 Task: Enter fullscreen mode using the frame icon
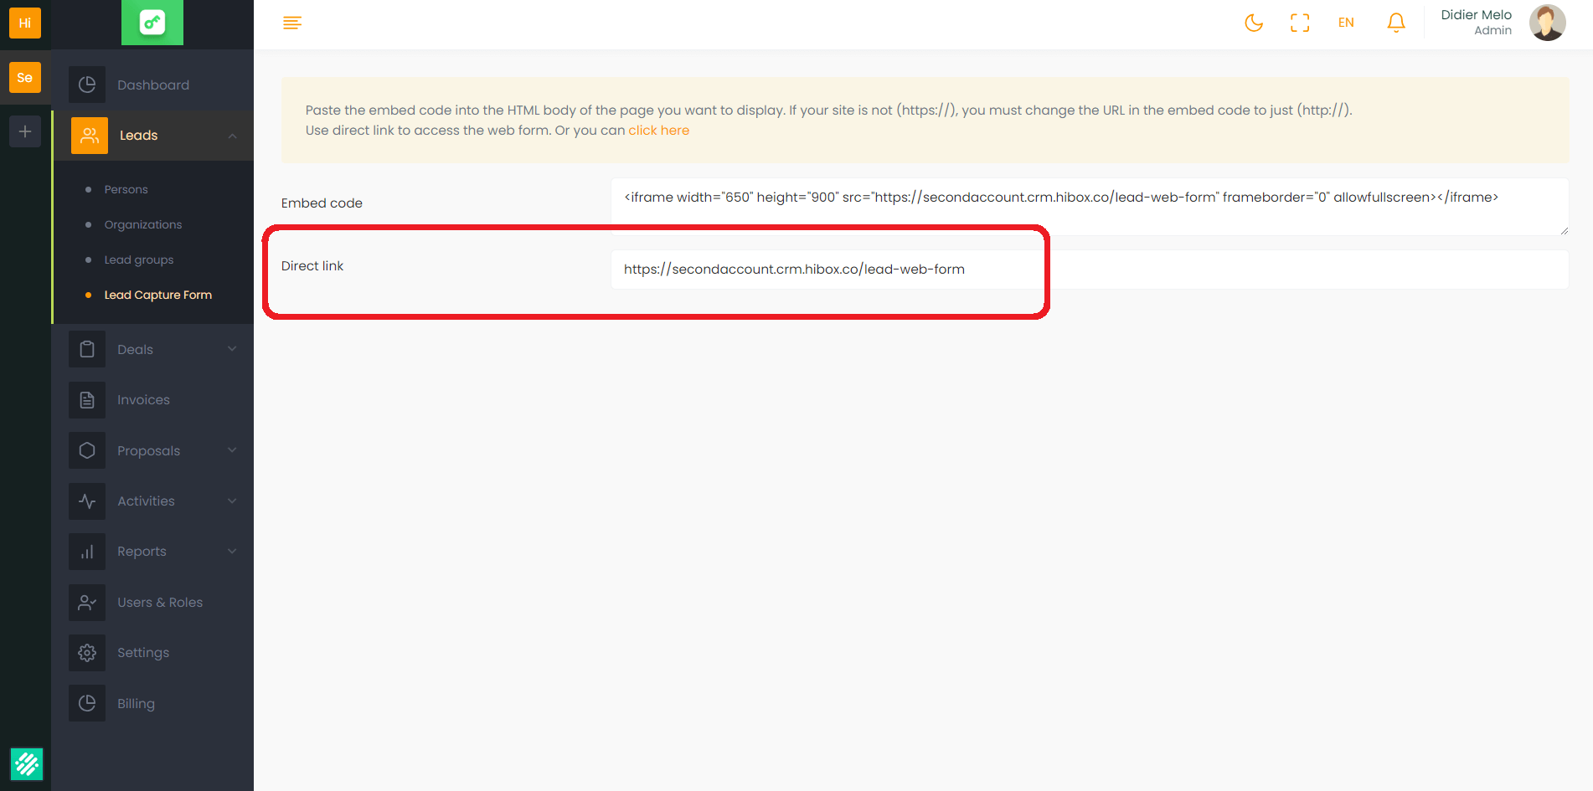coord(1299,23)
